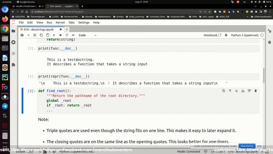This screenshot has width=273, height=154.
Task: Open the Extension Manager puzzle icon
Action: click(13, 65)
